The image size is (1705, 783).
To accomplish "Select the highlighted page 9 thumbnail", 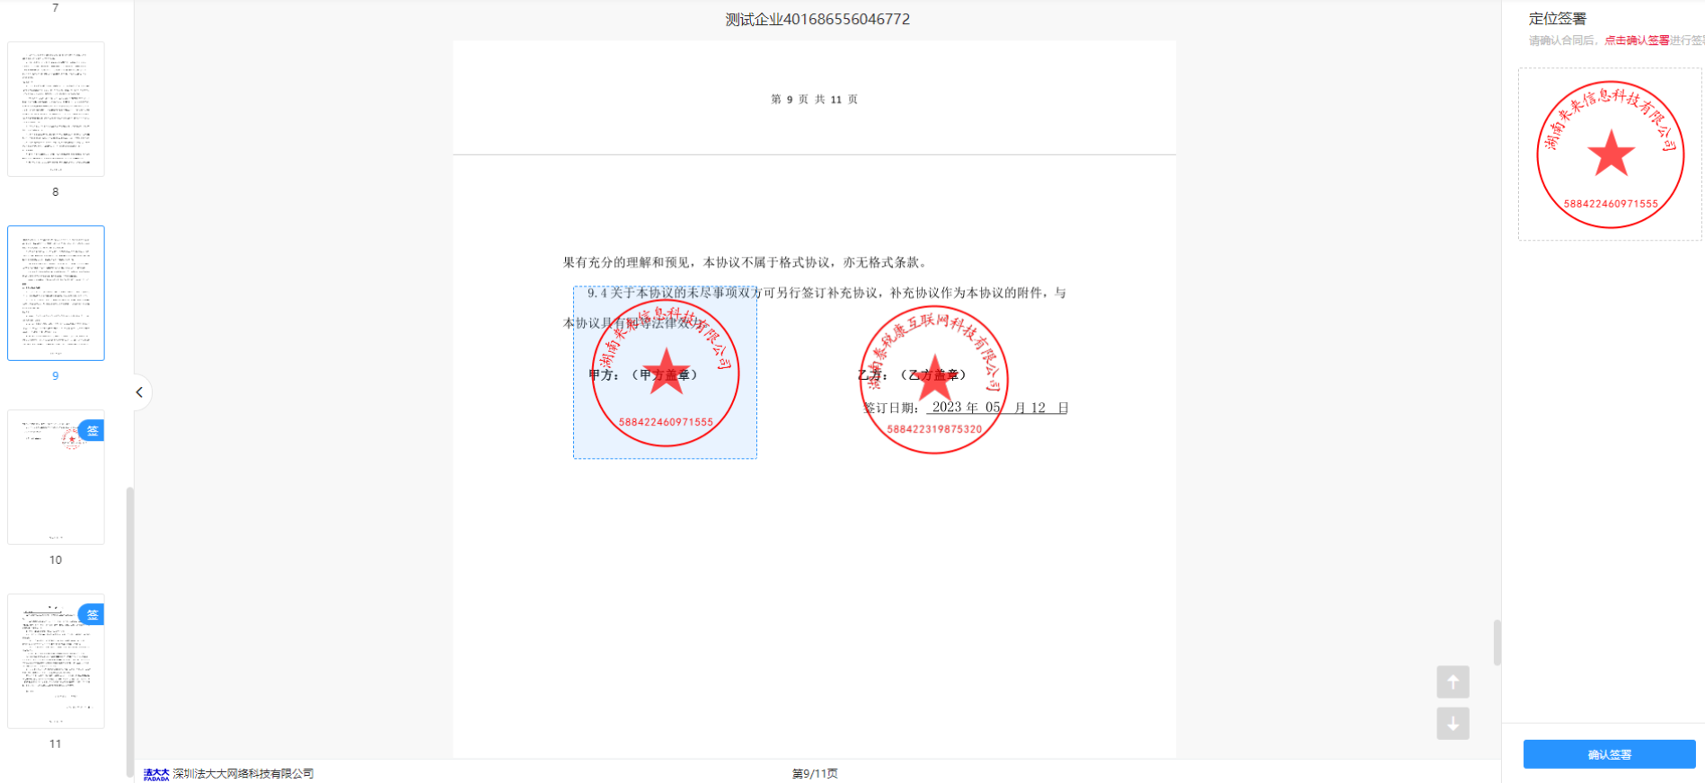I will [x=56, y=293].
